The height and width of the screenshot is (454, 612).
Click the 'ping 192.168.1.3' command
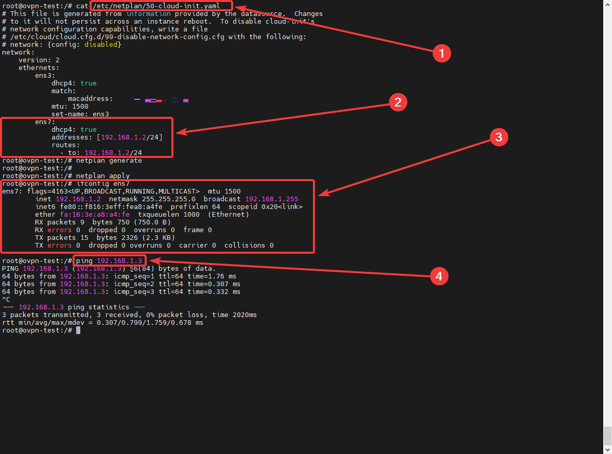pos(109,261)
